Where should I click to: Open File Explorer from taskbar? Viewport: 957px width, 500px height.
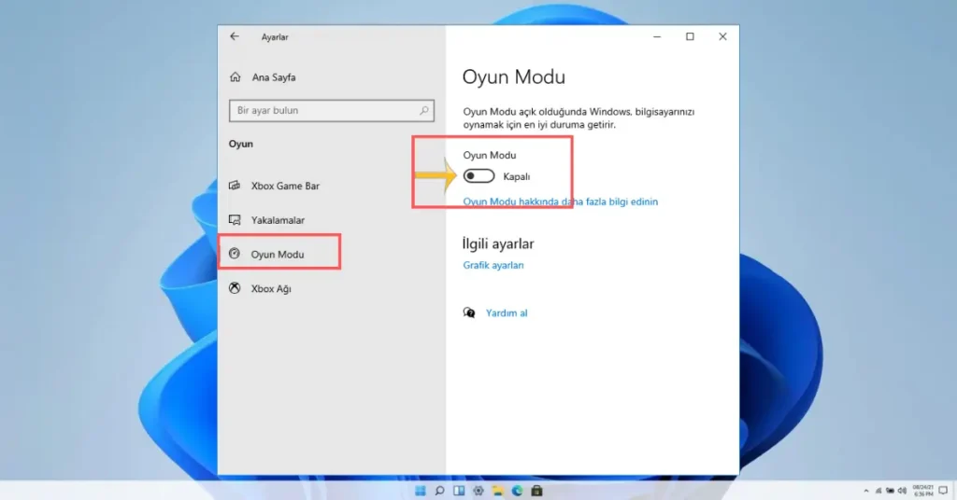click(498, 491)
